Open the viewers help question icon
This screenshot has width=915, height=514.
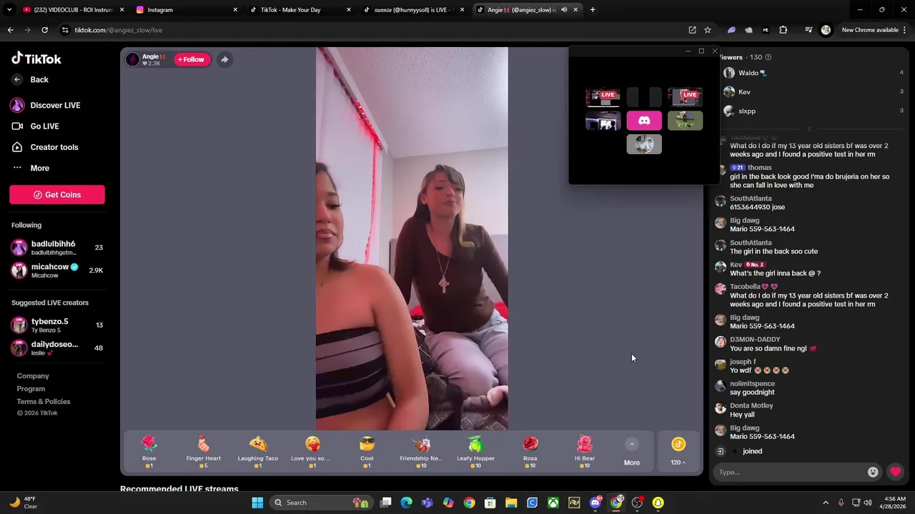(768, 57)
